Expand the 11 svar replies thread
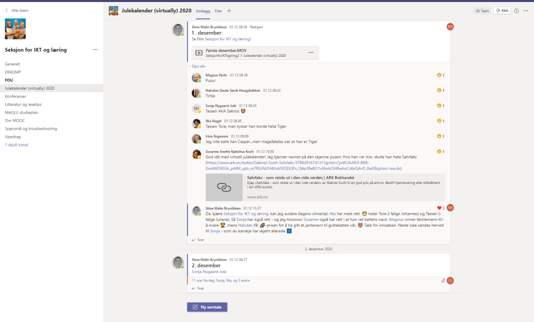 pyautogui.click(x=220, y=280)
